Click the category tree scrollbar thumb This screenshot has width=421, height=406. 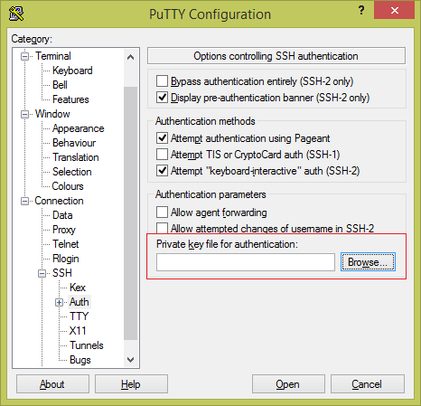click(x=130, y=213)
